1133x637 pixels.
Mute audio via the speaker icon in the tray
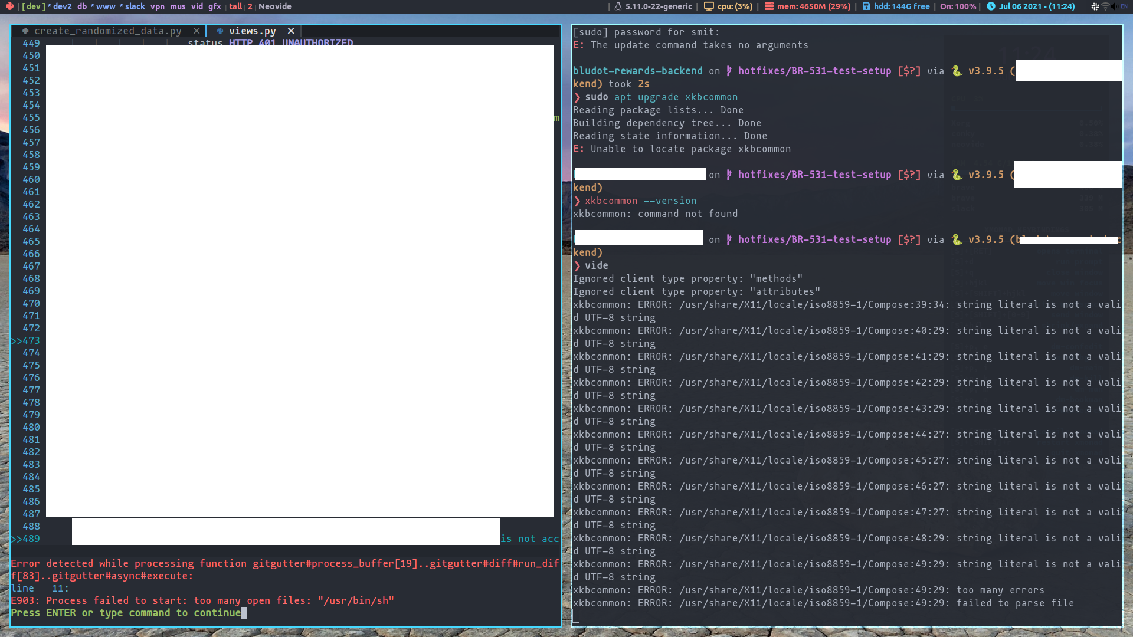click(x=1114, y=7)
